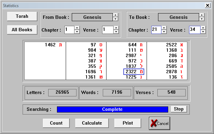Increase To Book selection with up arrow
Viewport: 214px width, 134px height.
pyautogui.click(x=202, y=15)
